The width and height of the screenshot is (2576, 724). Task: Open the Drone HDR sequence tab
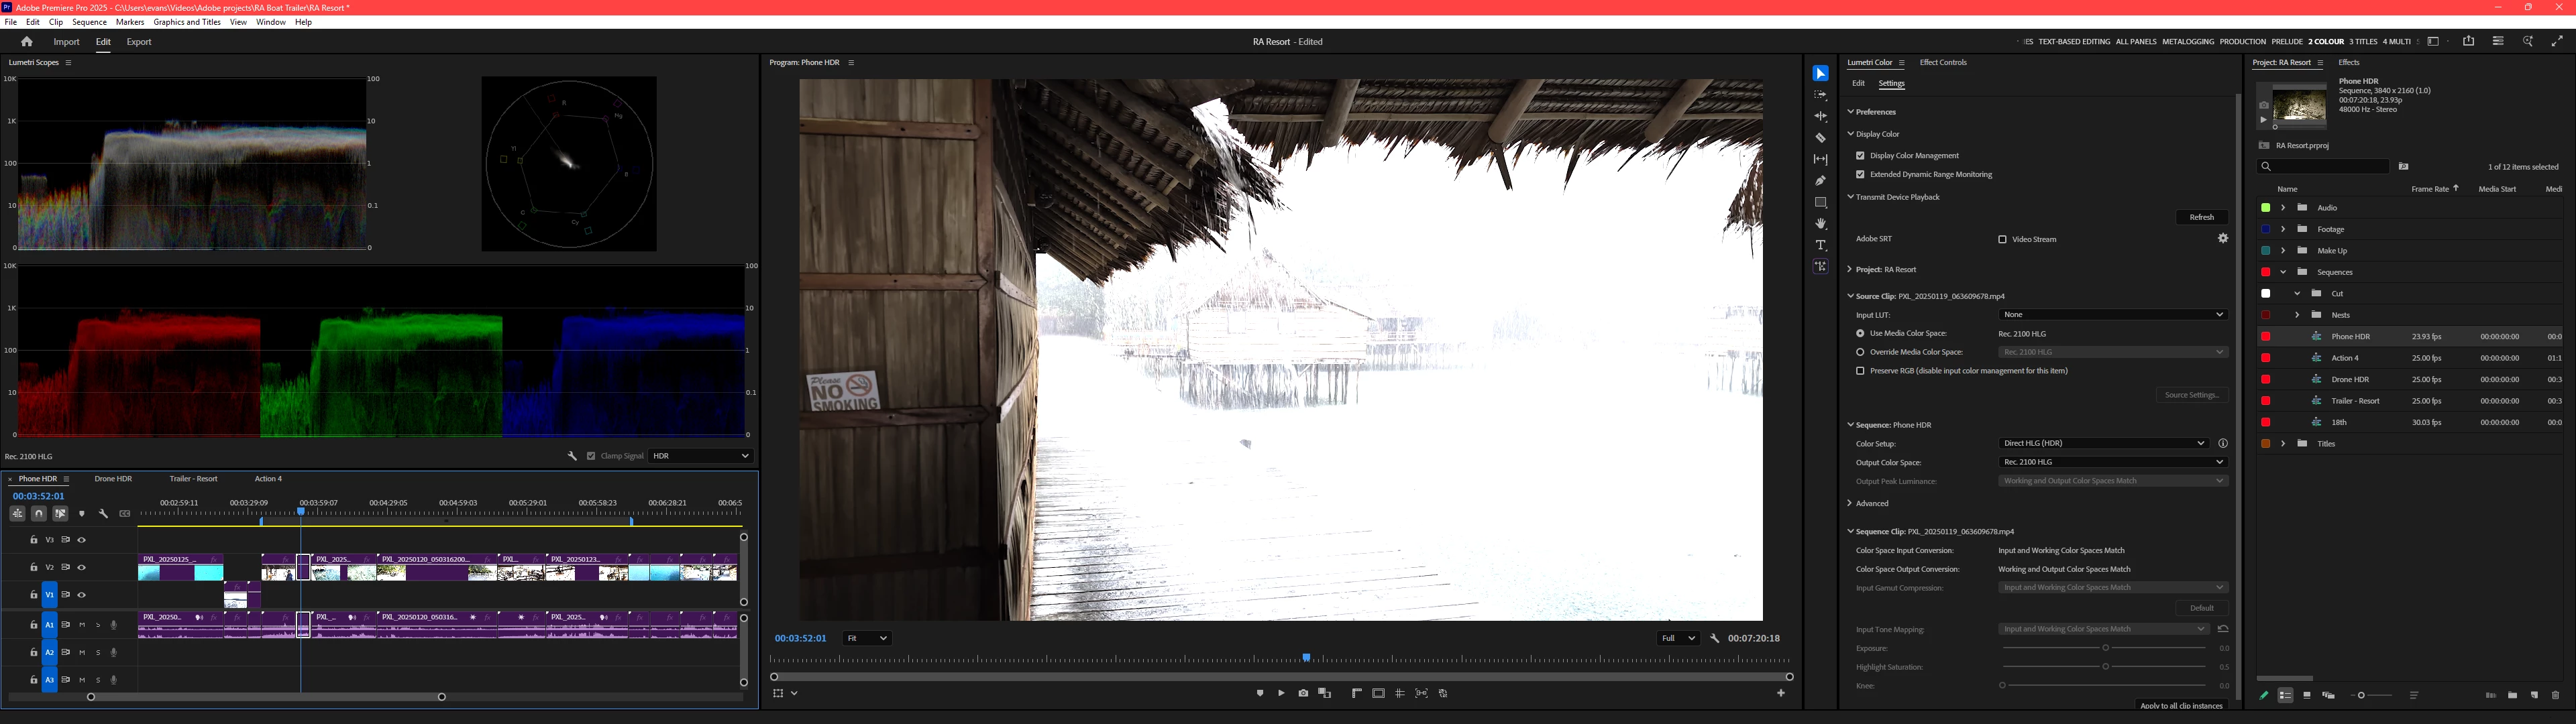pos(113,479)
